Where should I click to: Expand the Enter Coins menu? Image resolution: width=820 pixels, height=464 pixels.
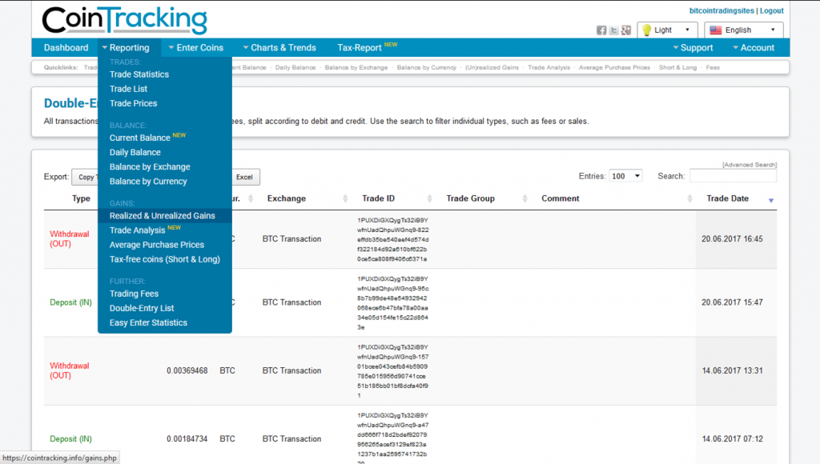[x=196, y=47]
